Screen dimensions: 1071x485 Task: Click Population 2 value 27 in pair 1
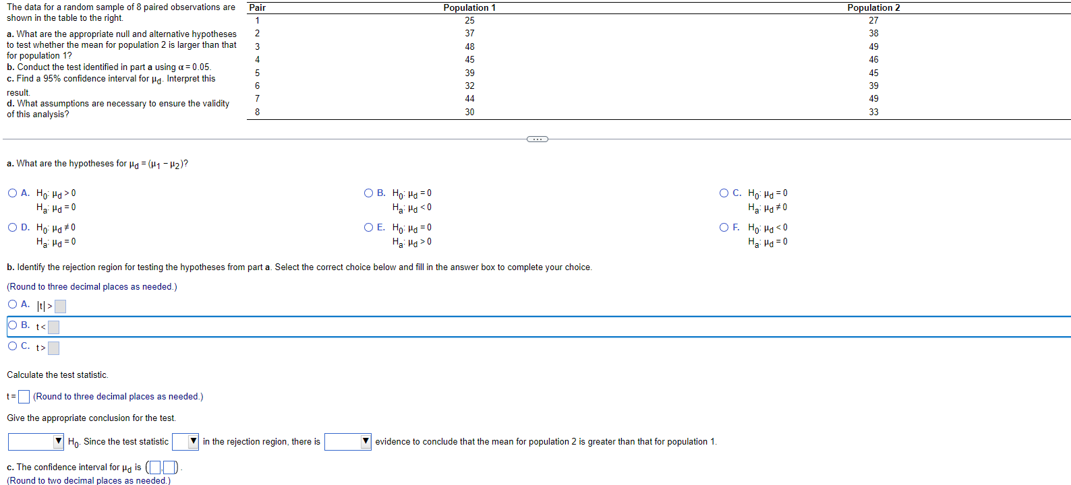tap(873, 20)
